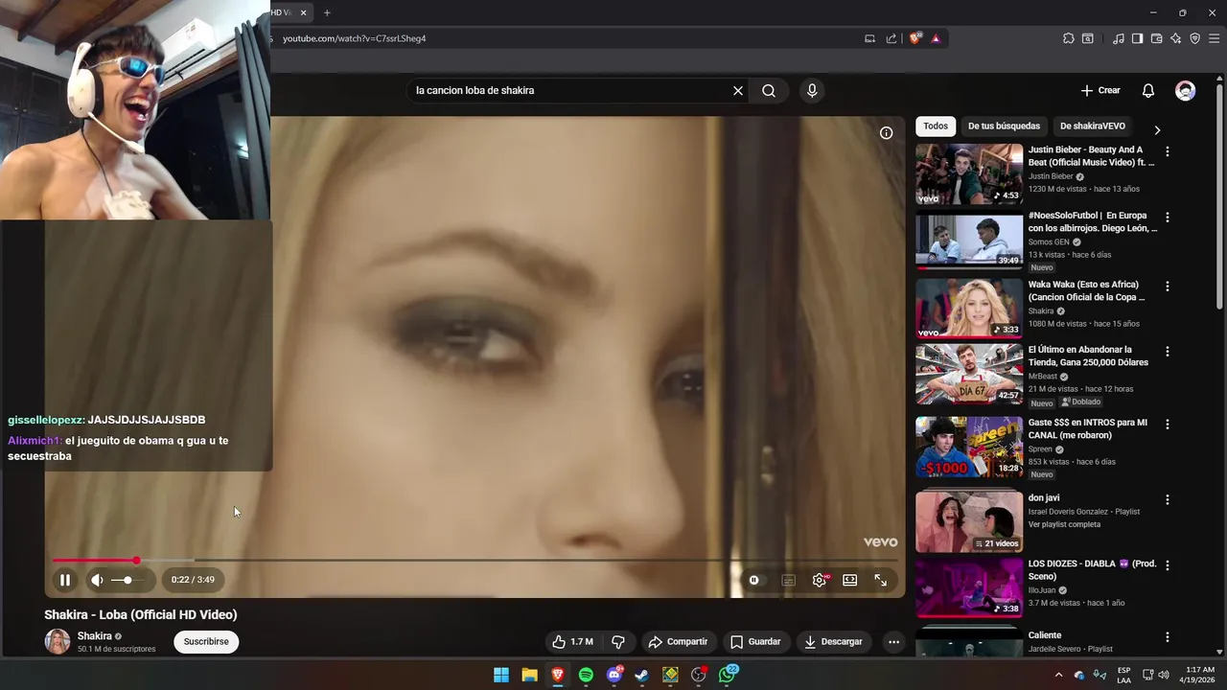Like the video with 1.7 M likes

(572, 641)
